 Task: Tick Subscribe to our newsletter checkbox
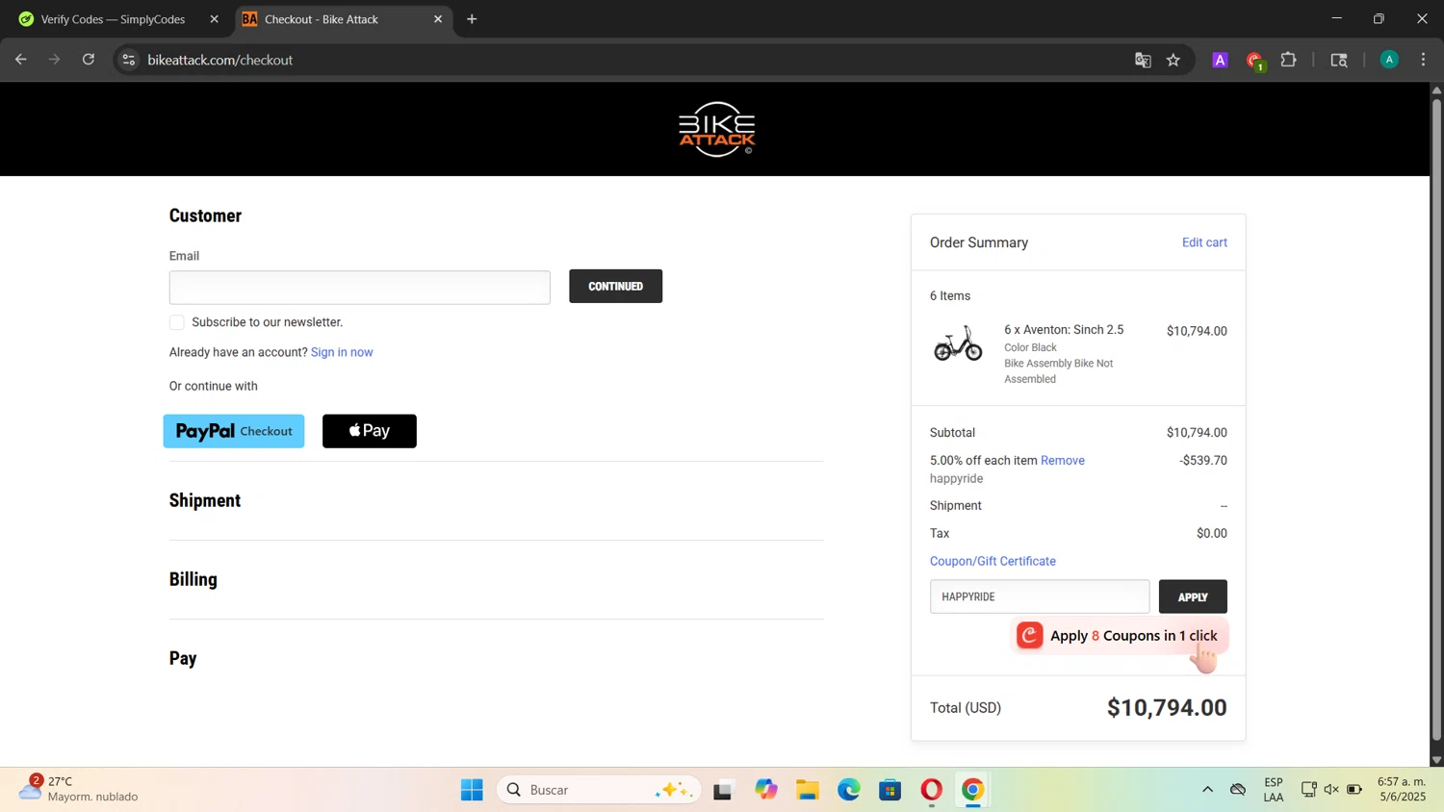[x=177, y=322]
